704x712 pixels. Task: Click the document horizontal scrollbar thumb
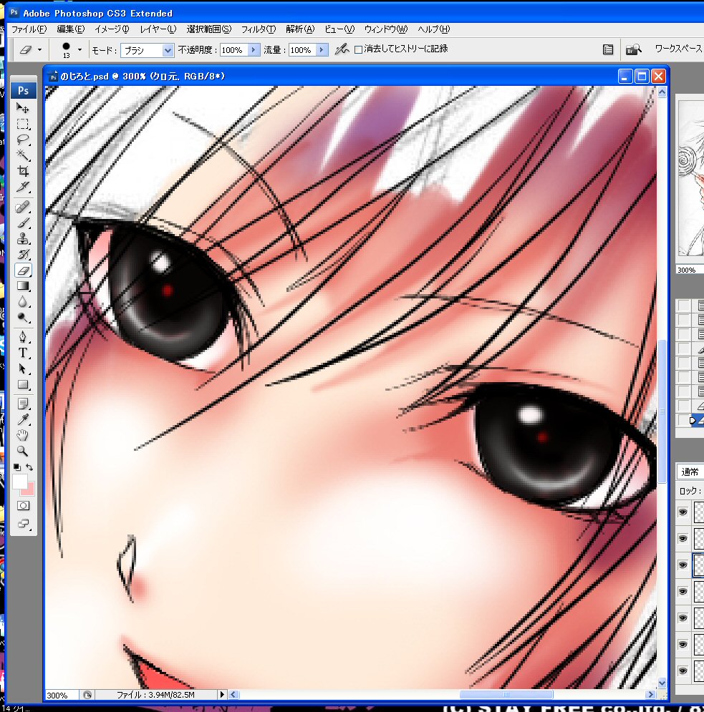click(506, 694)
